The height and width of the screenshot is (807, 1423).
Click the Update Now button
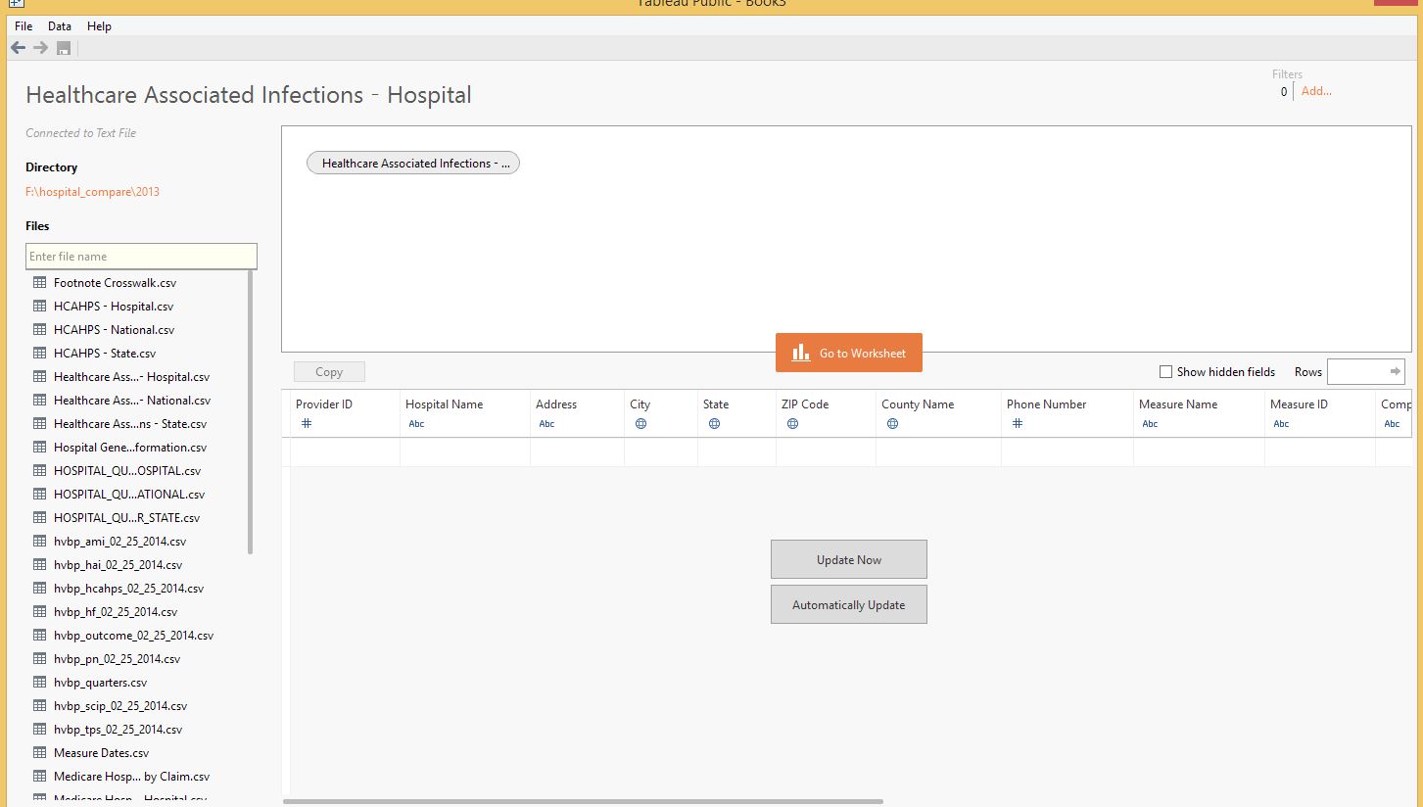(848, 559)
